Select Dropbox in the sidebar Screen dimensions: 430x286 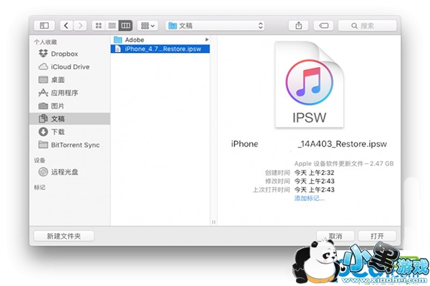70,54
